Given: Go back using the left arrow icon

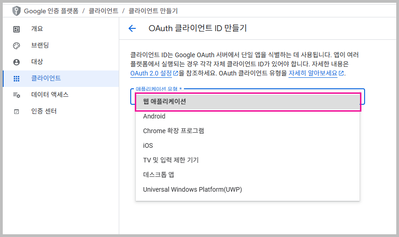Looking at the screenshot, I should pyautogui.click(x=132, y=28).
